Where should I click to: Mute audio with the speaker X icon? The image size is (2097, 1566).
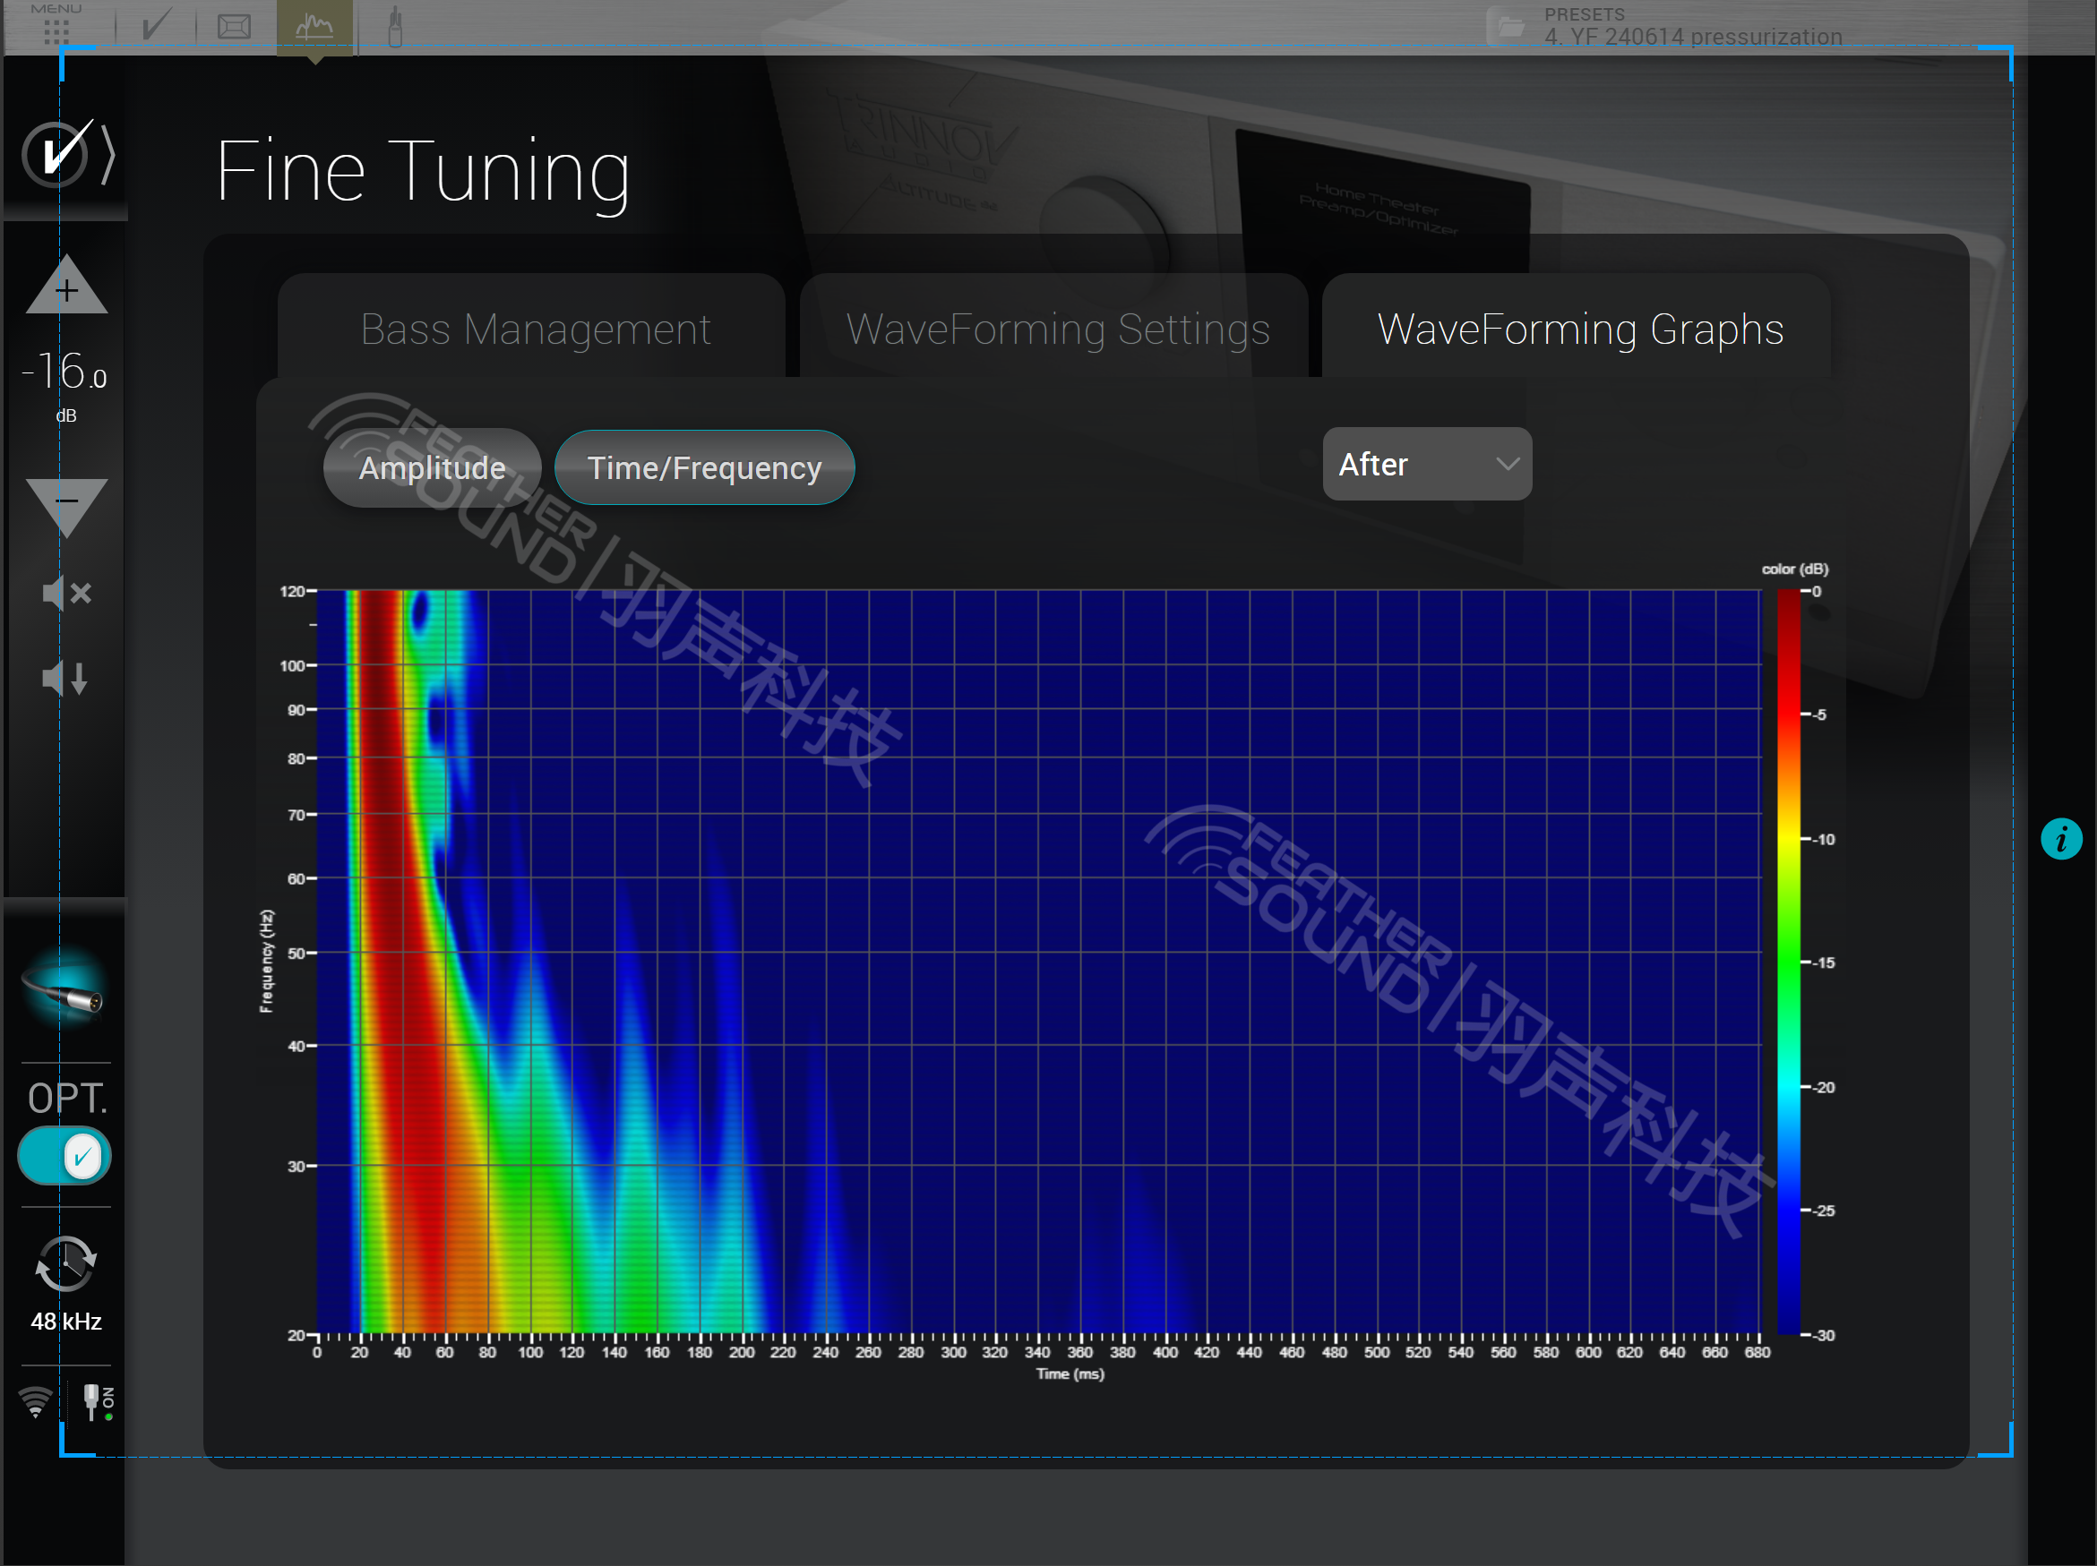pos(66,594)
